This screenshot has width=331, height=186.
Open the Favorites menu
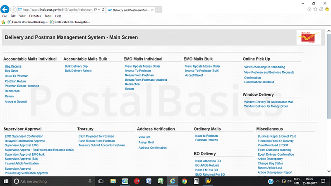35,16
